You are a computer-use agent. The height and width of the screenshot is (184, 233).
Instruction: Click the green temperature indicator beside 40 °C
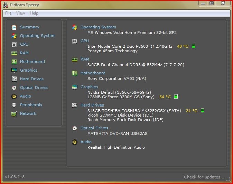click(x=194, y=46)
